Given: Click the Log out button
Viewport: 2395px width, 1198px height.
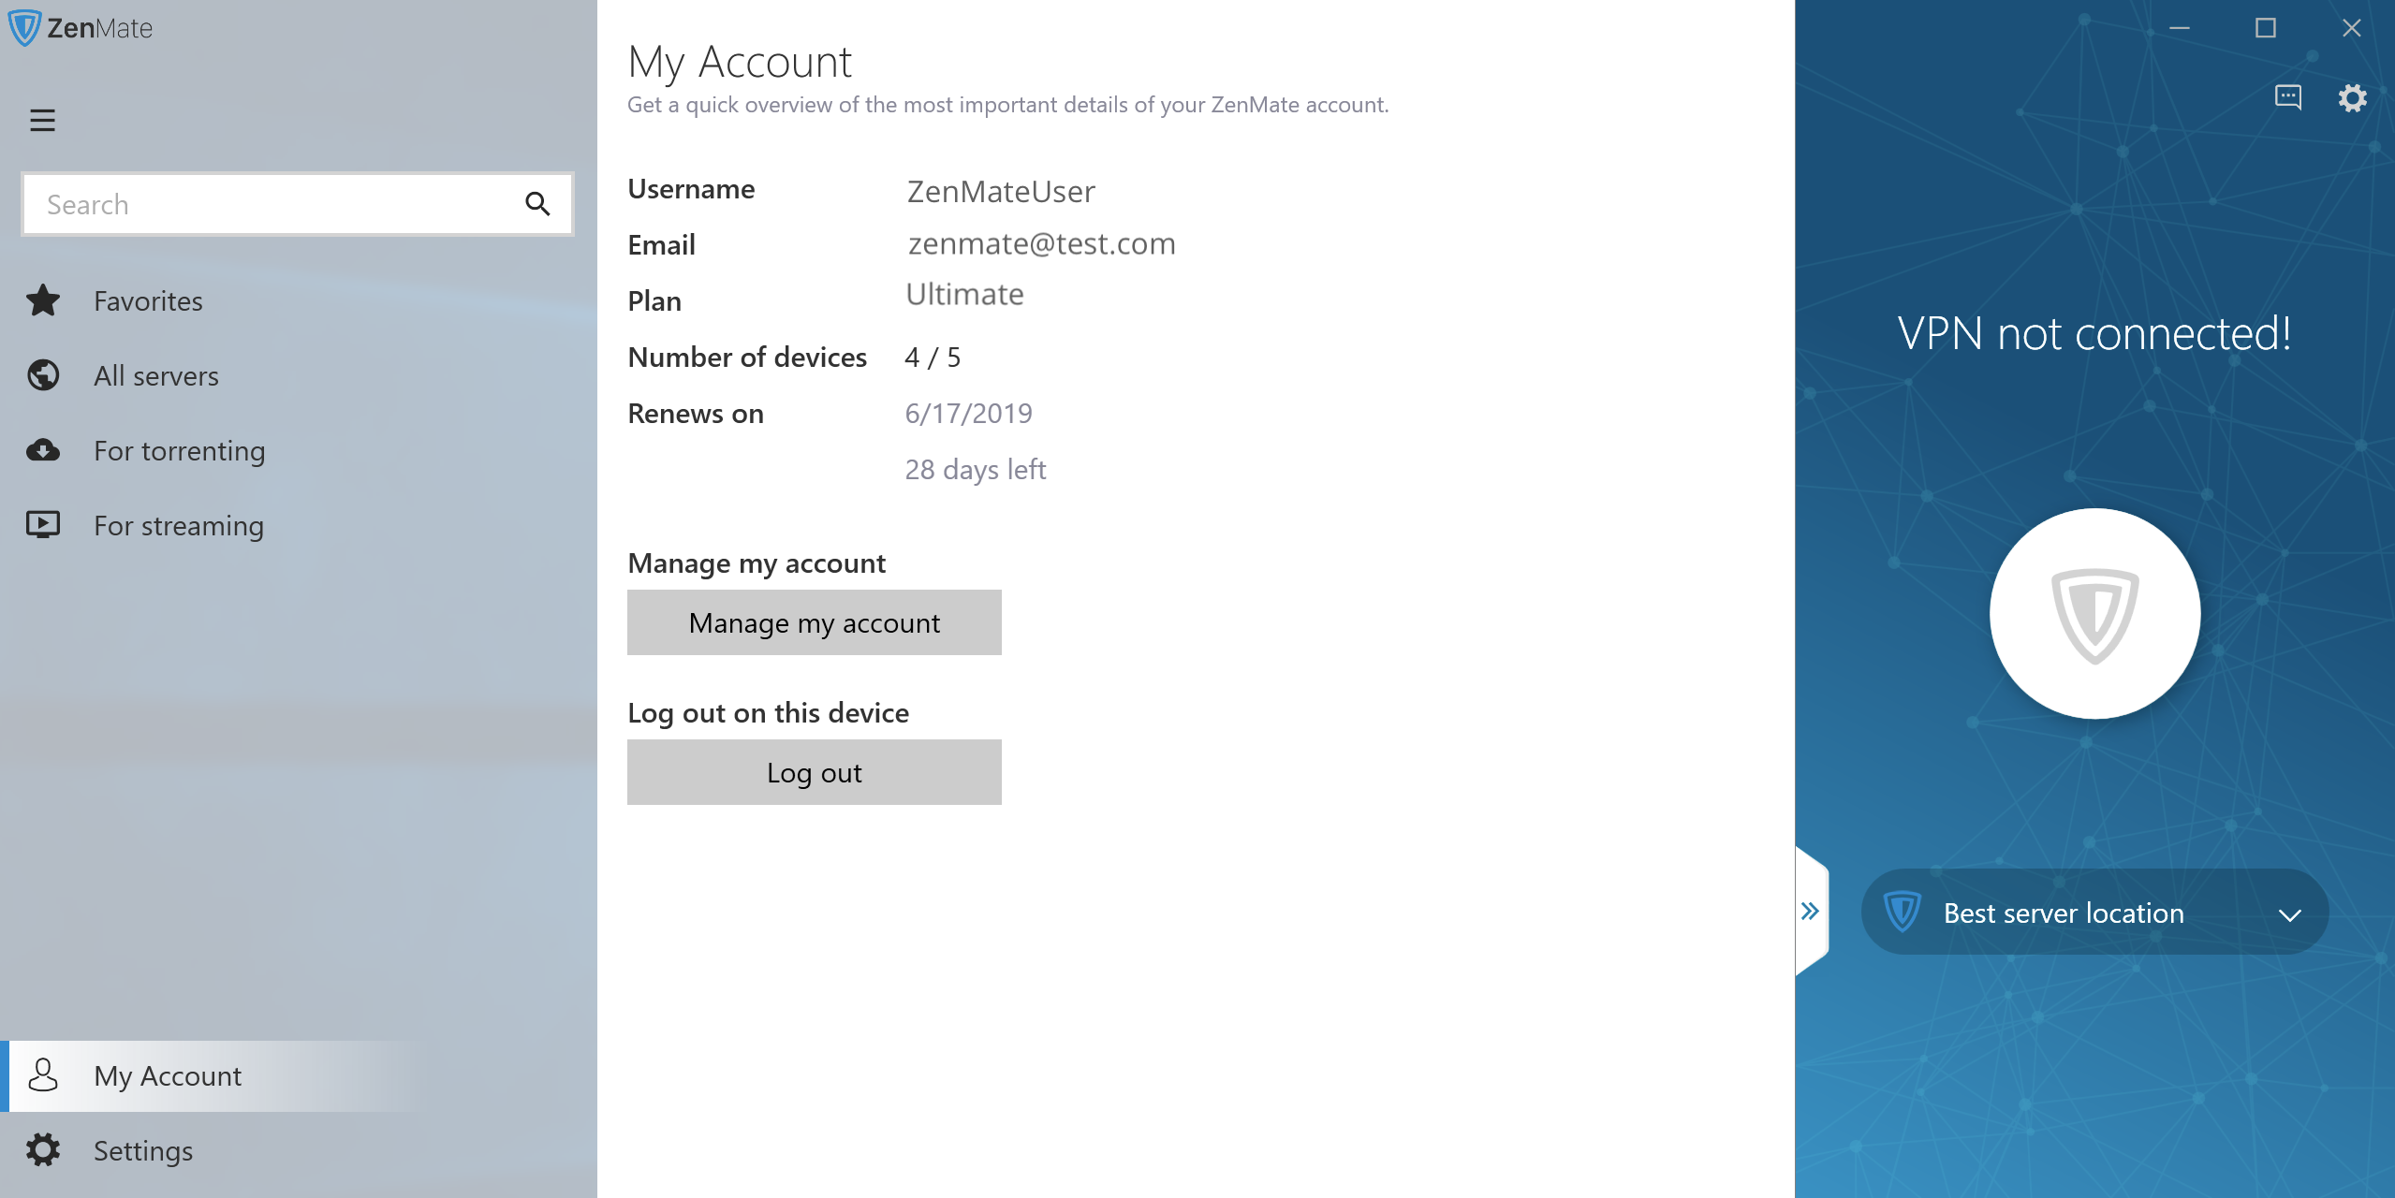Looking at the screenshot, I should point(815,772).
